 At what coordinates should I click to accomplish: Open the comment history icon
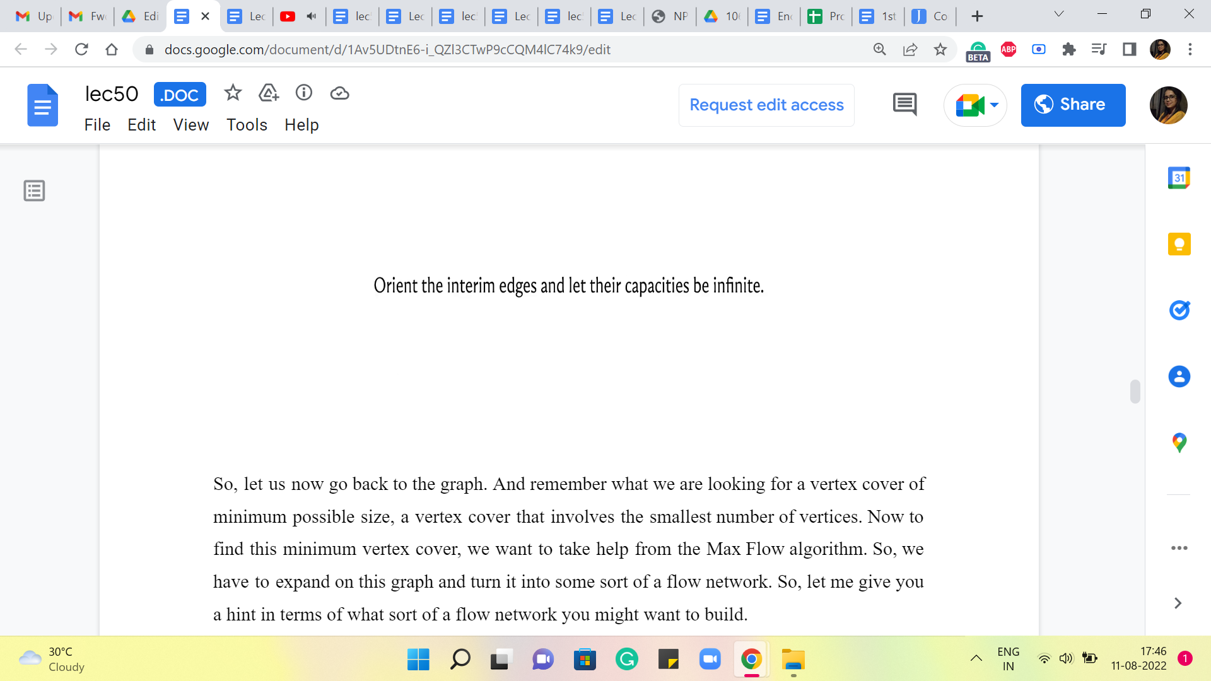tap(904, 105)
